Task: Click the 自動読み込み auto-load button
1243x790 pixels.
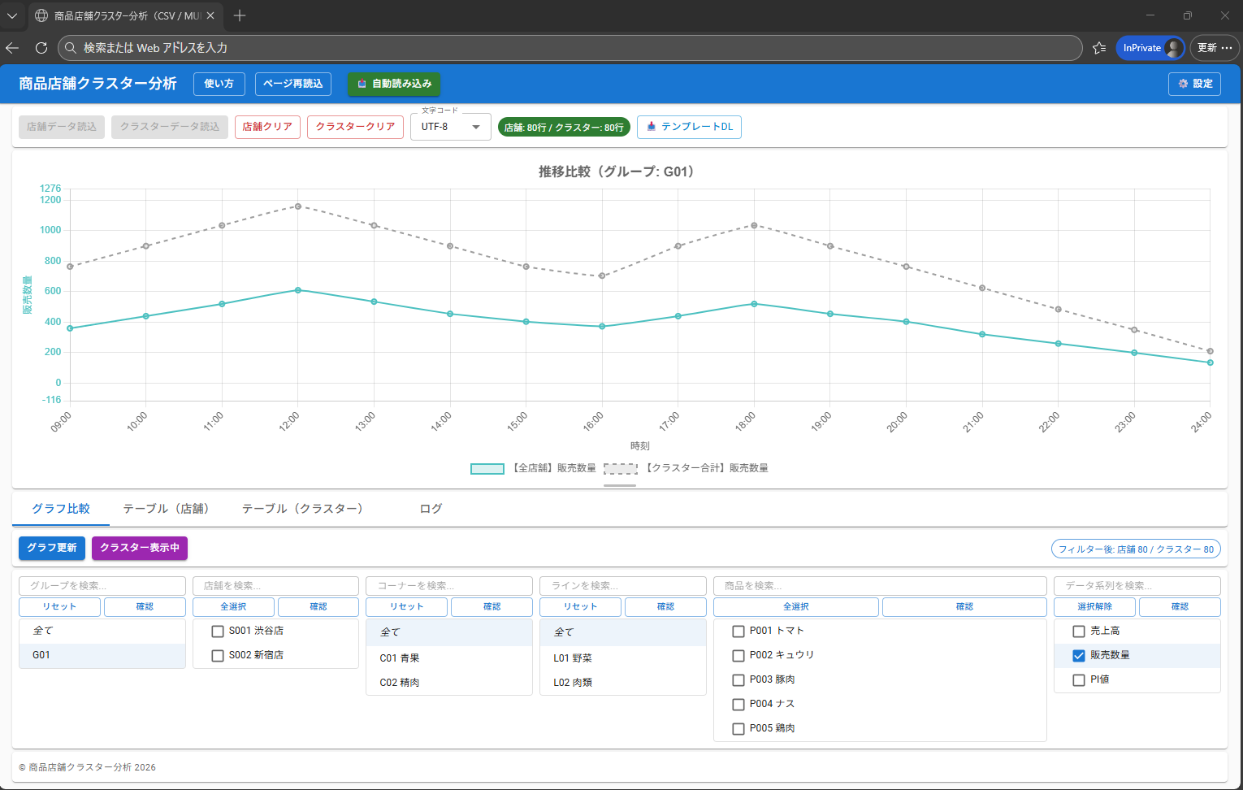Action: [x=394, y=84]
